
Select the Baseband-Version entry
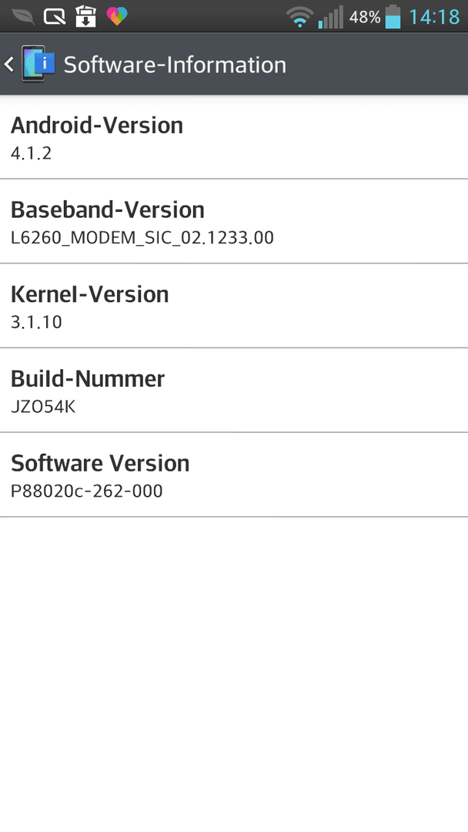click(x=234, y=221)
